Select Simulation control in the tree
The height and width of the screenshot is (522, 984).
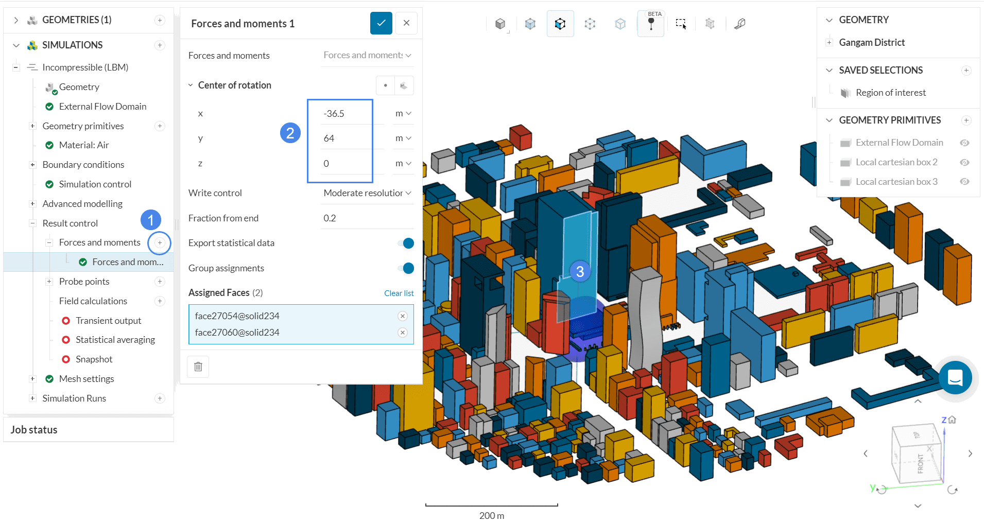click(95, 184)
